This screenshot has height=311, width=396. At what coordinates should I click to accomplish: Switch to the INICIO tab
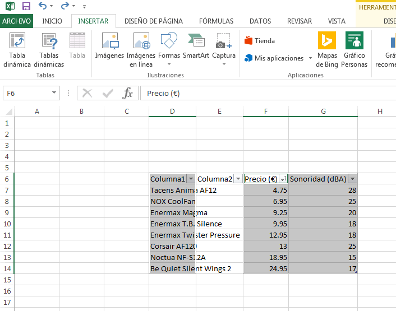tap(52, 21)
